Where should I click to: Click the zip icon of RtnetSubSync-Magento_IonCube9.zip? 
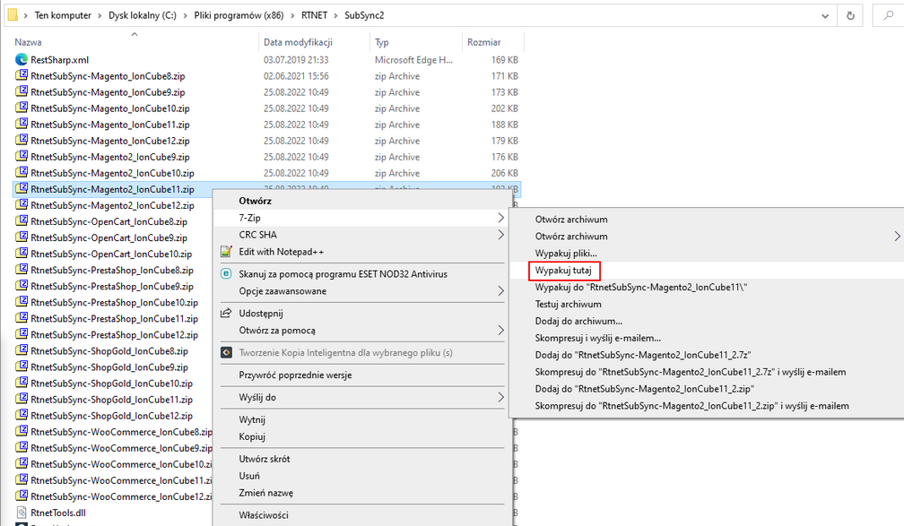pos(22,91)
